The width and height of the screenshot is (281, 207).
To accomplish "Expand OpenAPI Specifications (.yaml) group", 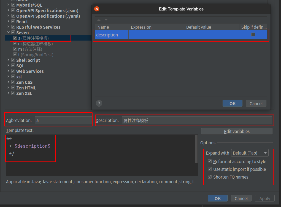I will [8, 16].
